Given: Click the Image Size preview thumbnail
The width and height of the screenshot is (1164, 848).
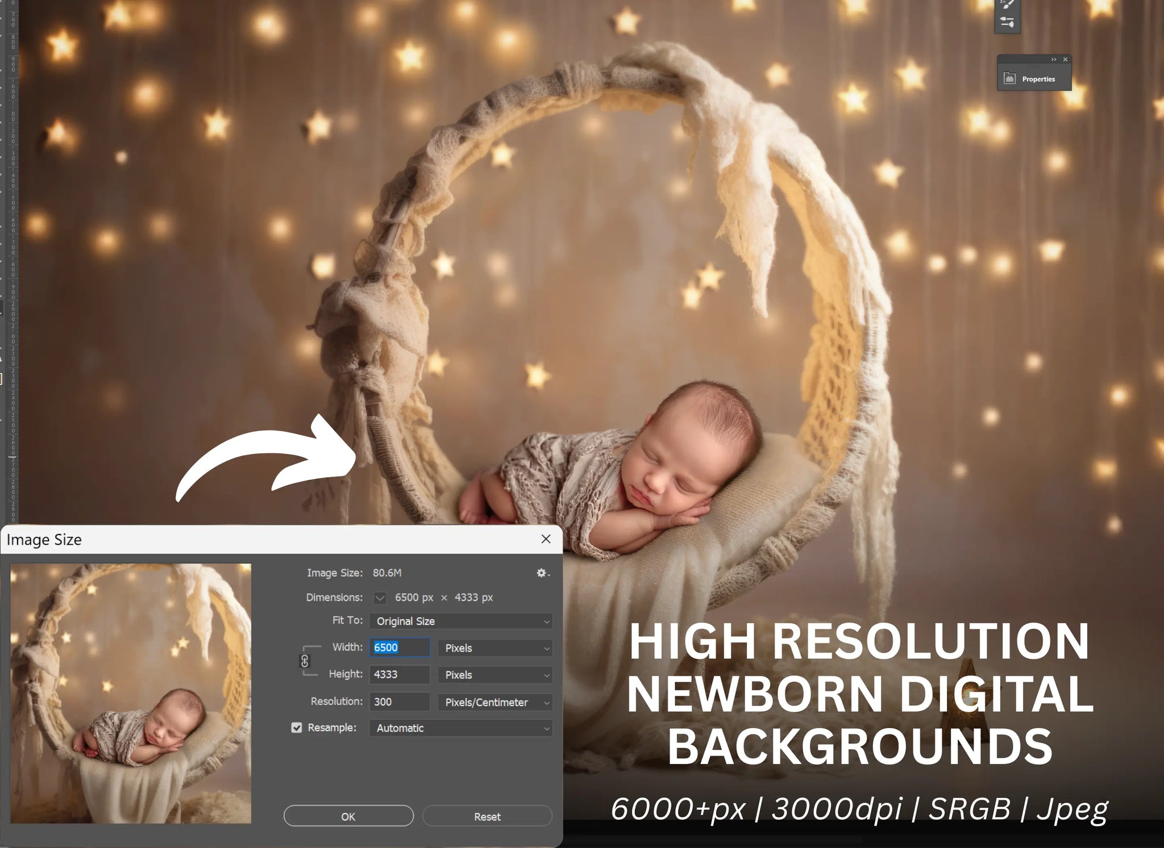Looking at the screenshot, I should [131, 693].
